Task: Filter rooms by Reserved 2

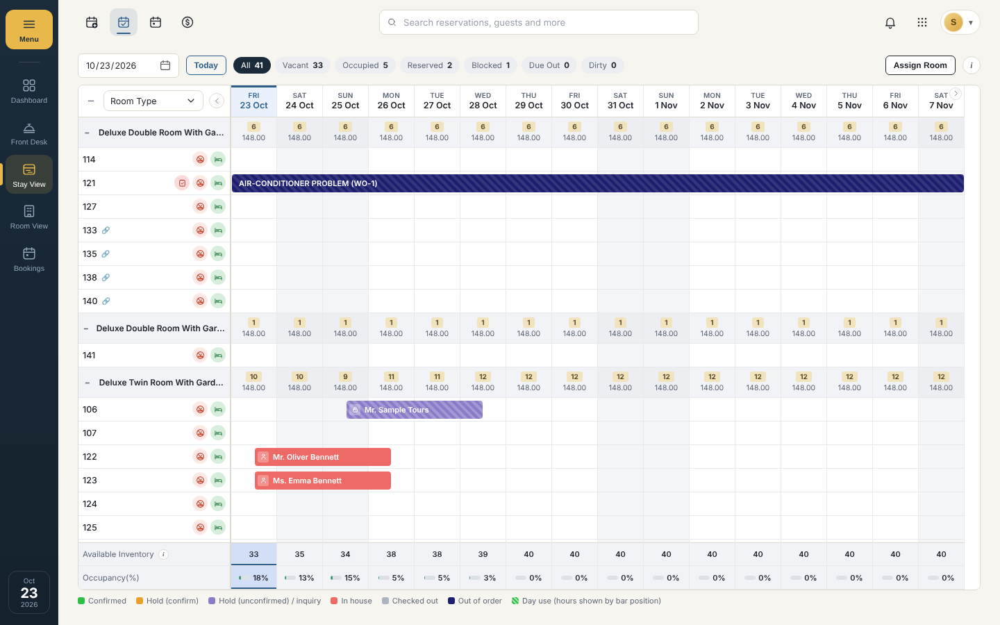Action: tap(430, 65)
